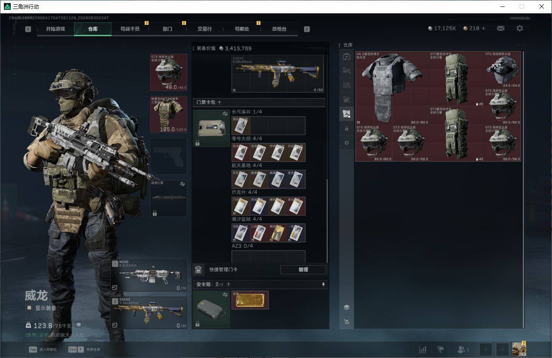Select the gold bar in safe box
552x358 pixels.
(250, 300)
